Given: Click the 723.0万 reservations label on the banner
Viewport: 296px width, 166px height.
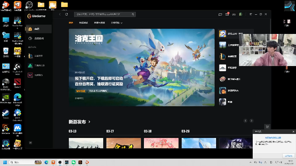Looking at the screenshot, I should (98, 91).
